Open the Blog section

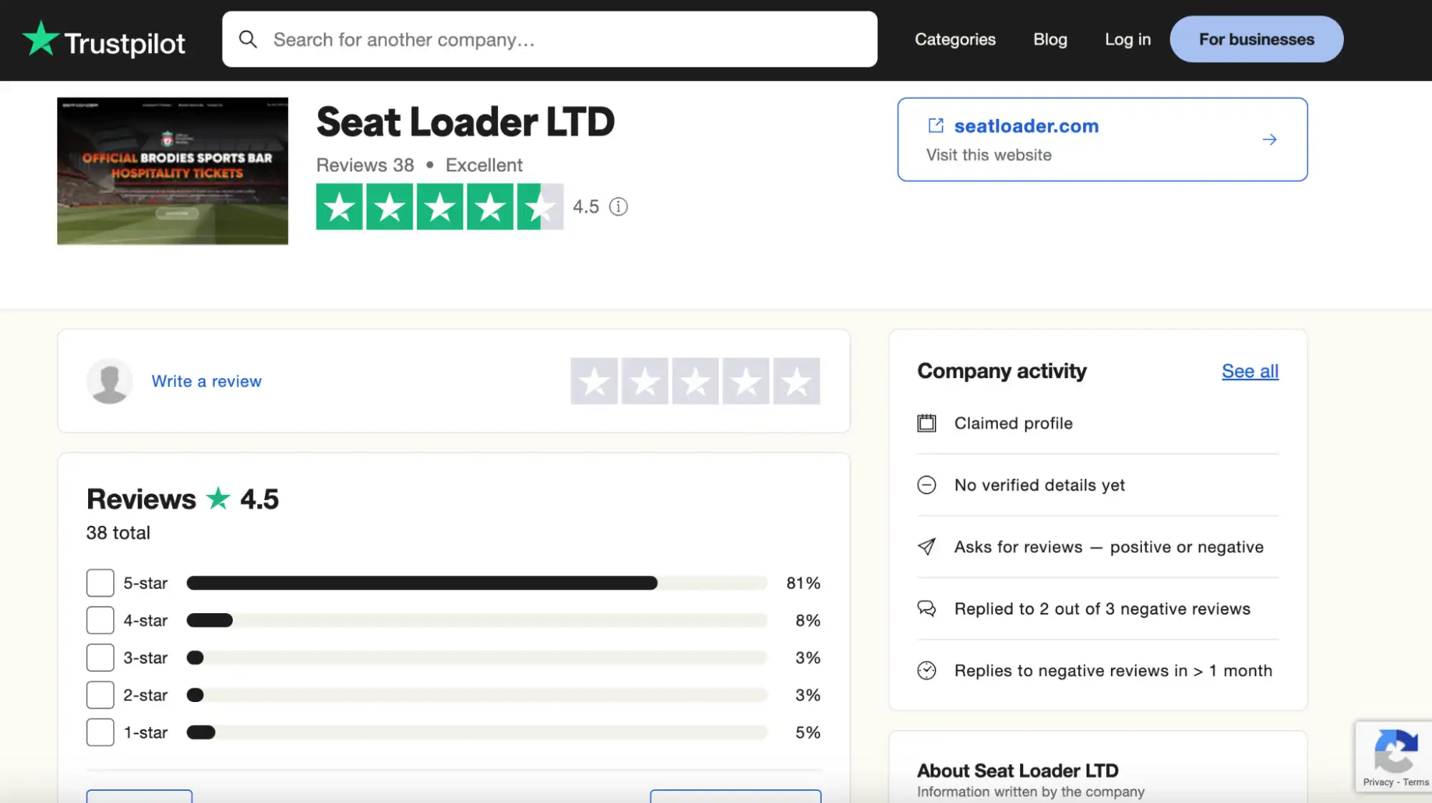click(x=1049, y=39)
